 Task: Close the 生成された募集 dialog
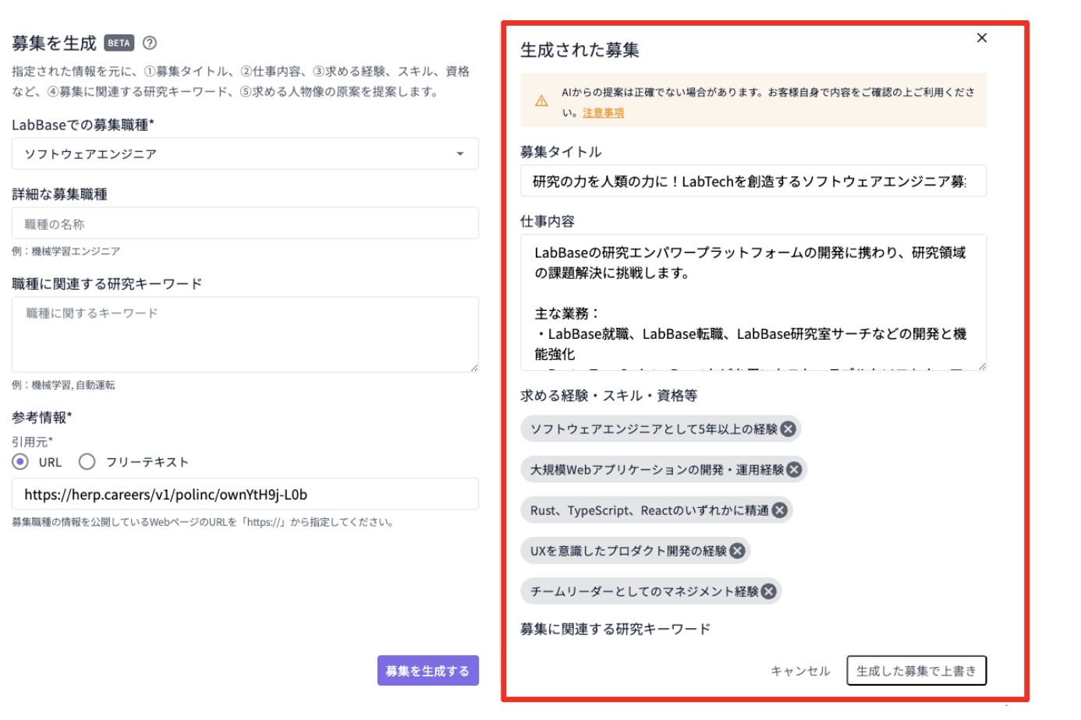pos(981,37)
